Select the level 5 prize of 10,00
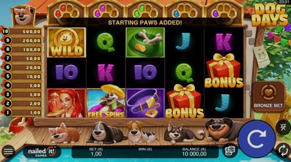Viewport: 291px width, 162px height. 22,76
